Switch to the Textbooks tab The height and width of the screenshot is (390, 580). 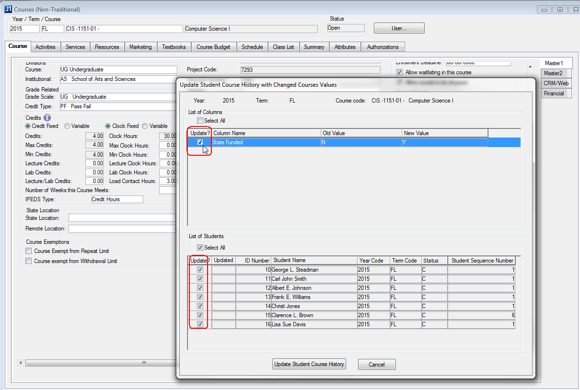pos(174,47)
